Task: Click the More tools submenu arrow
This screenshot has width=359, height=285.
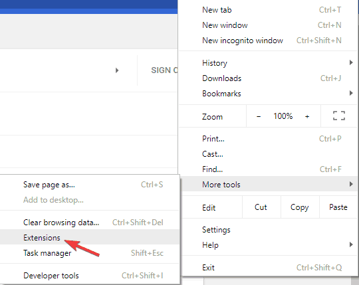Action: point(351,184)
